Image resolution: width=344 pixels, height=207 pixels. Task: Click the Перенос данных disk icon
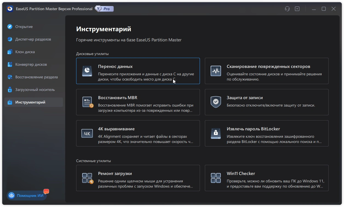tap(87, 71)
